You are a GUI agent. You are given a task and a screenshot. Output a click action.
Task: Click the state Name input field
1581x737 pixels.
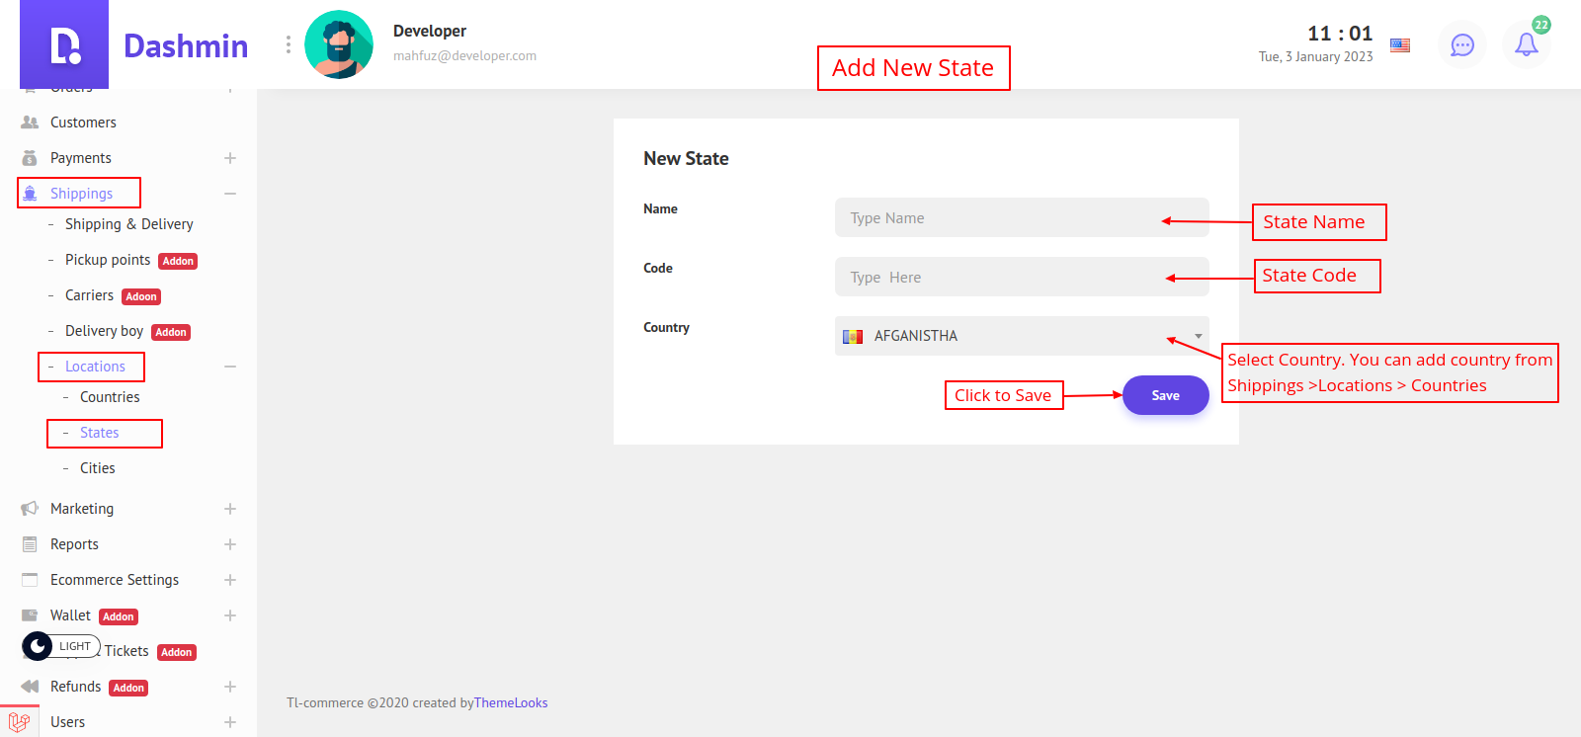(x=1021, y=217)
